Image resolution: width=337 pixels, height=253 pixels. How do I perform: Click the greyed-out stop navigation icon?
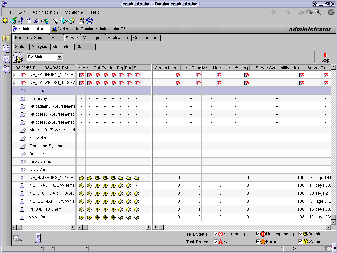[x=300, y=12]
